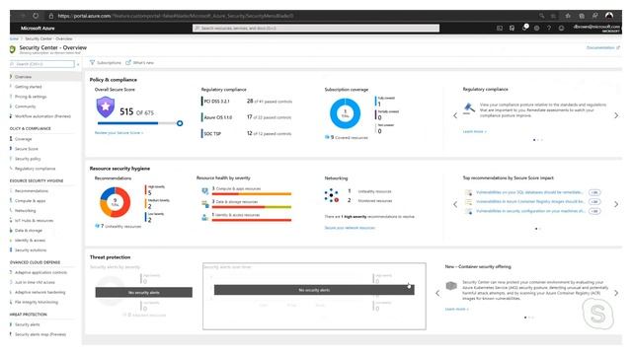
Task: Show previous top recommendations
Action: [455, 204]
